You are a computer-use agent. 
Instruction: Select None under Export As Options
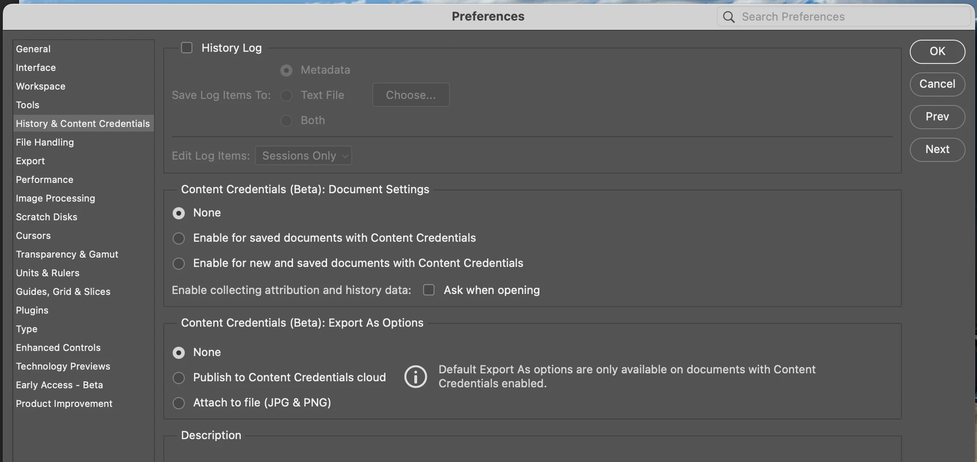[179, 353]
